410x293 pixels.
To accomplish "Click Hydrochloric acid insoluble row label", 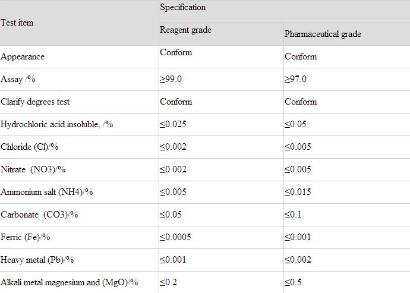I will [57, 124].
